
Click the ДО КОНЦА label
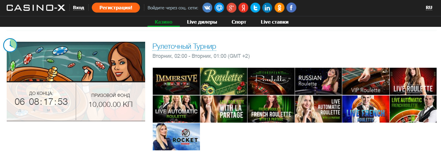coord(41,93)
